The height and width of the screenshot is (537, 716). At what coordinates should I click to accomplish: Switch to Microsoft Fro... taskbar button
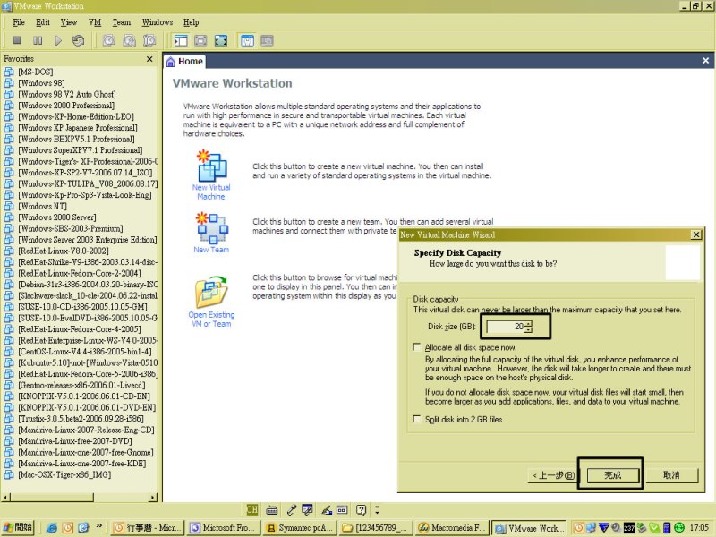225,528
